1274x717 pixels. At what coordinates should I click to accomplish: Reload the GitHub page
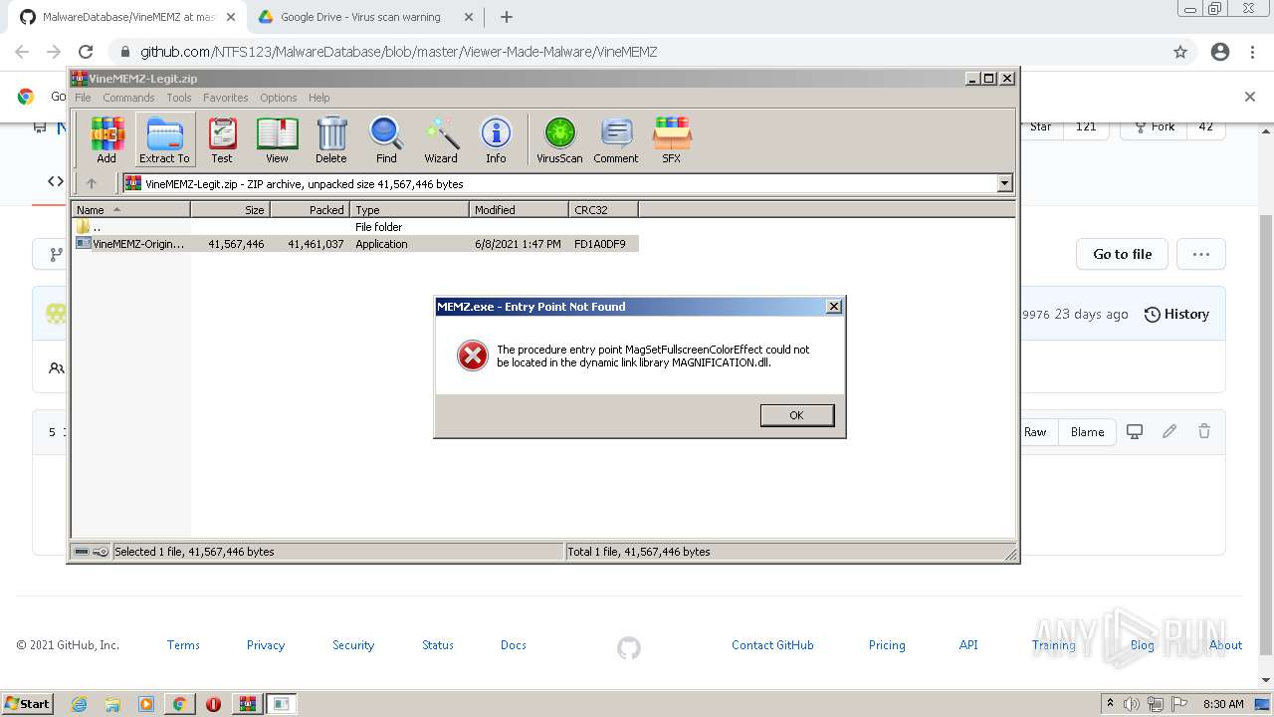coord(86,52)
